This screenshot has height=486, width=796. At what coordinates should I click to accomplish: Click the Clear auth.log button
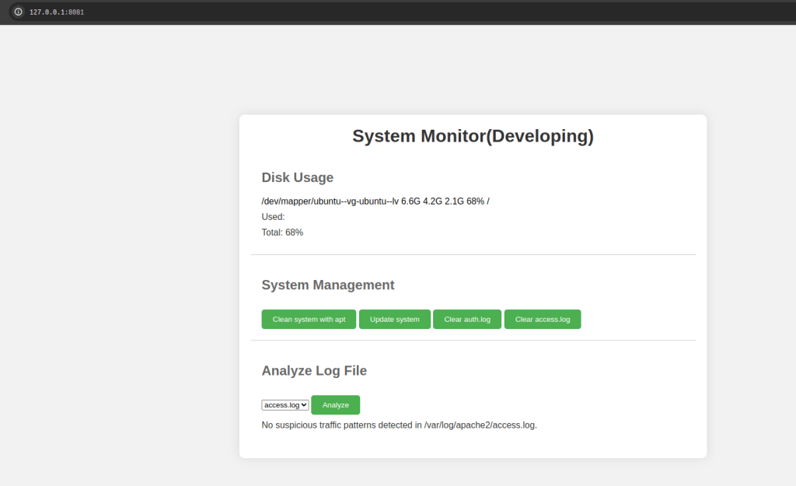pyautogui.click(x=466, y=320)
